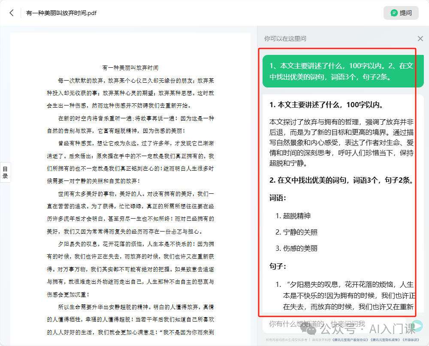Click the back arrow beside the file name
Image resolution: width=429 pixels, height=346 pixels.
[12, 13]
